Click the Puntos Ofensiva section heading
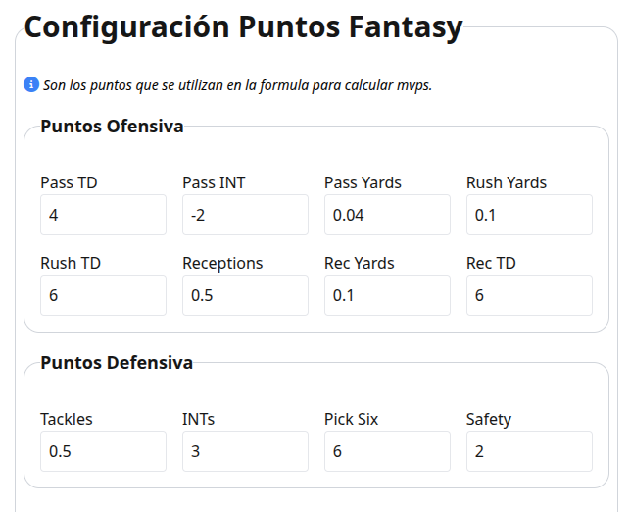The width and height of the screenshot is (630, 512). 112,127
